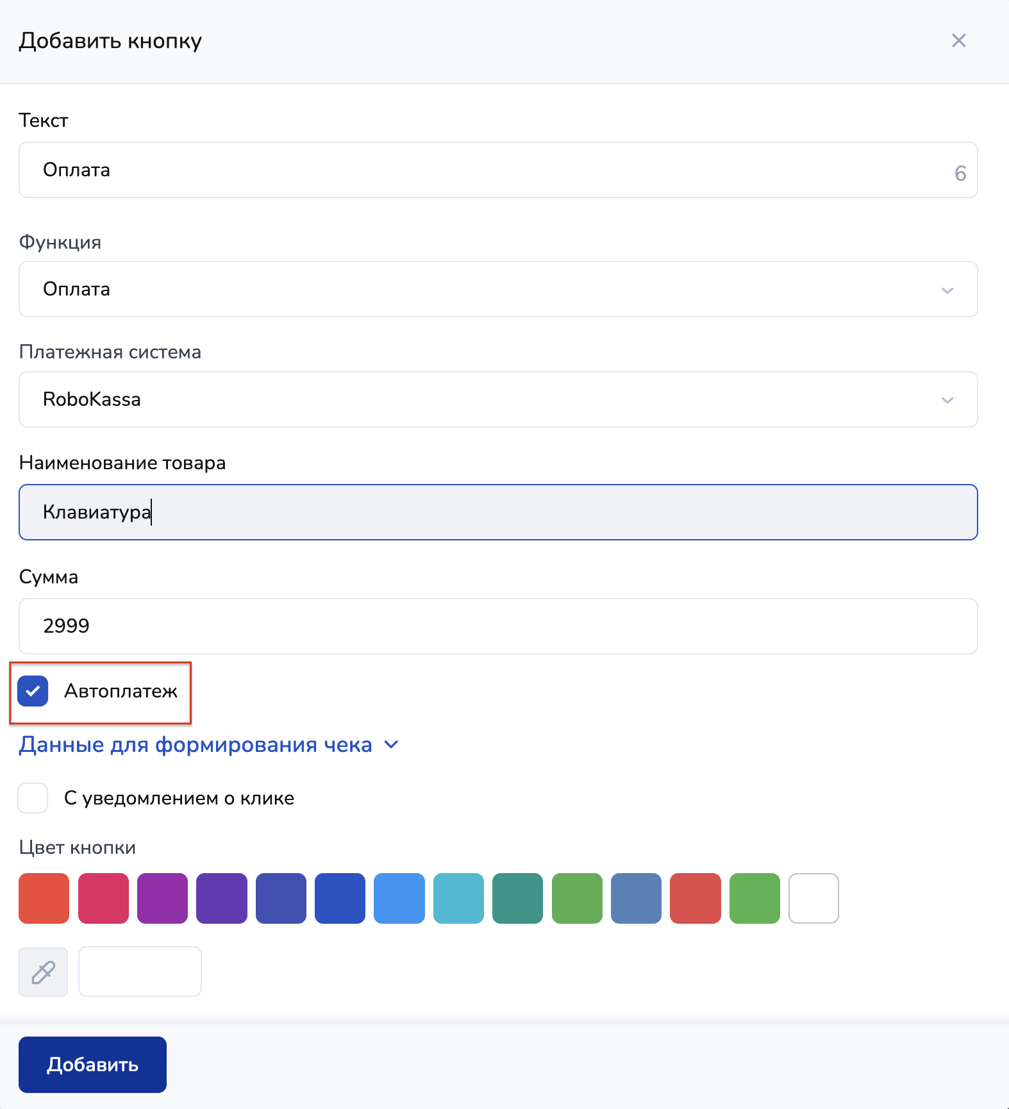This screenshot has width=1009, height=1109.
Task: Click the Сумма field with 2999
Action: 497,626
